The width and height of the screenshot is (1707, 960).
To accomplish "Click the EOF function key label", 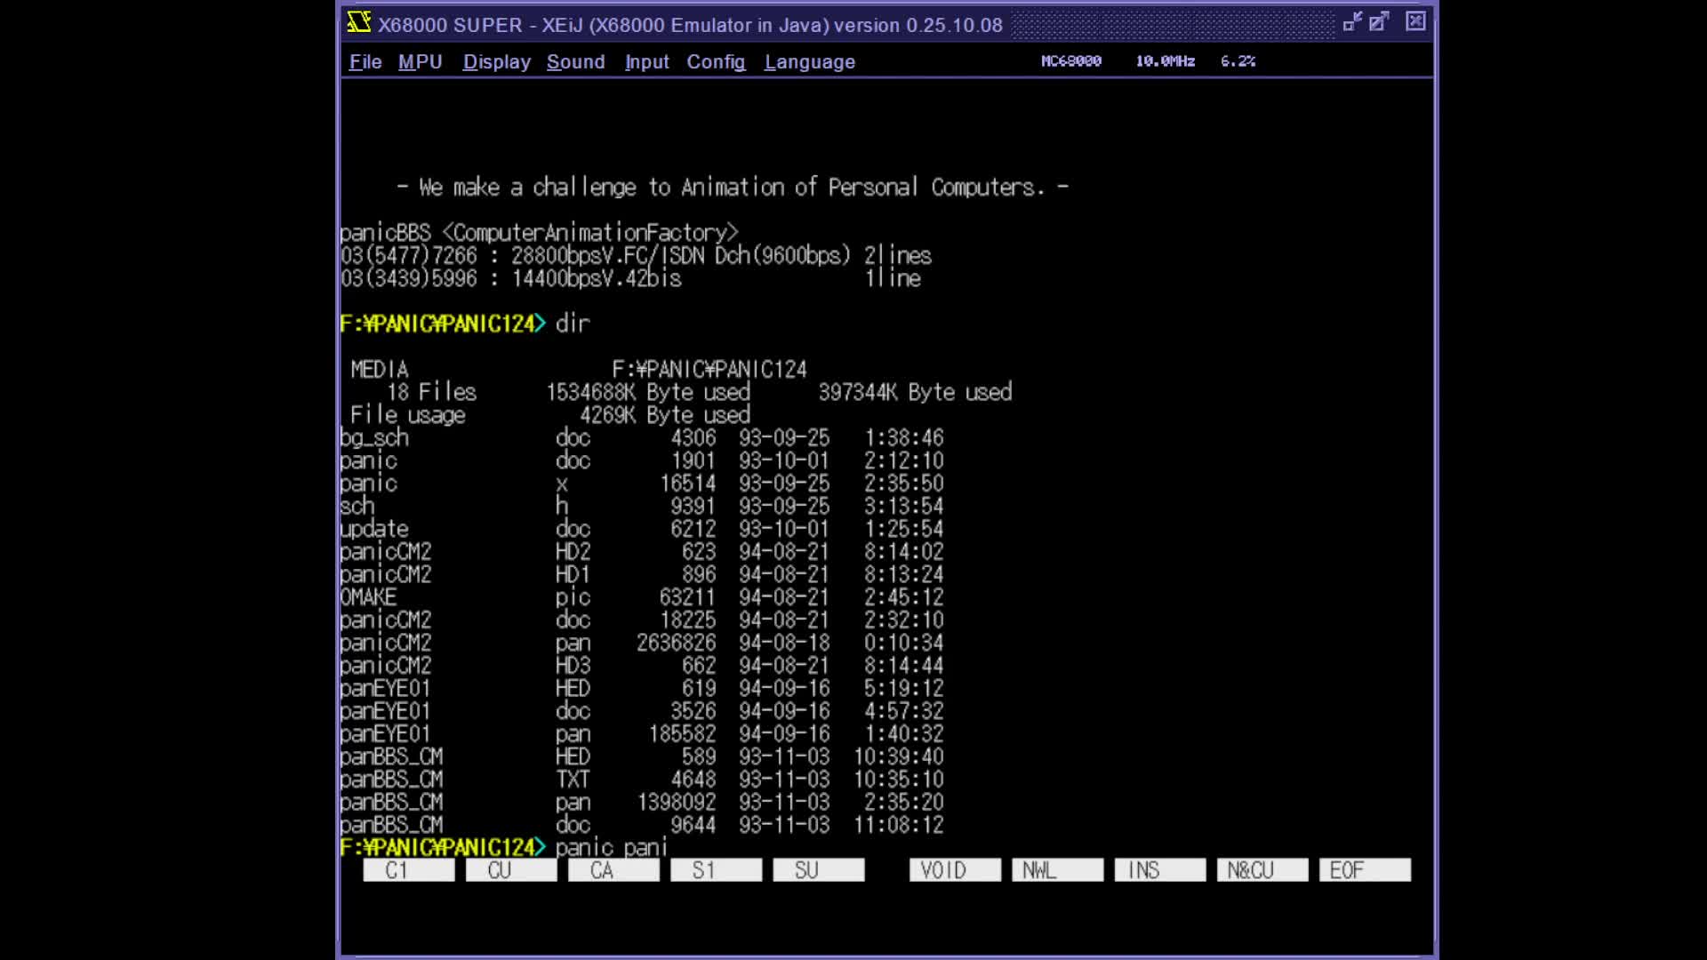I will point(1365,870).
